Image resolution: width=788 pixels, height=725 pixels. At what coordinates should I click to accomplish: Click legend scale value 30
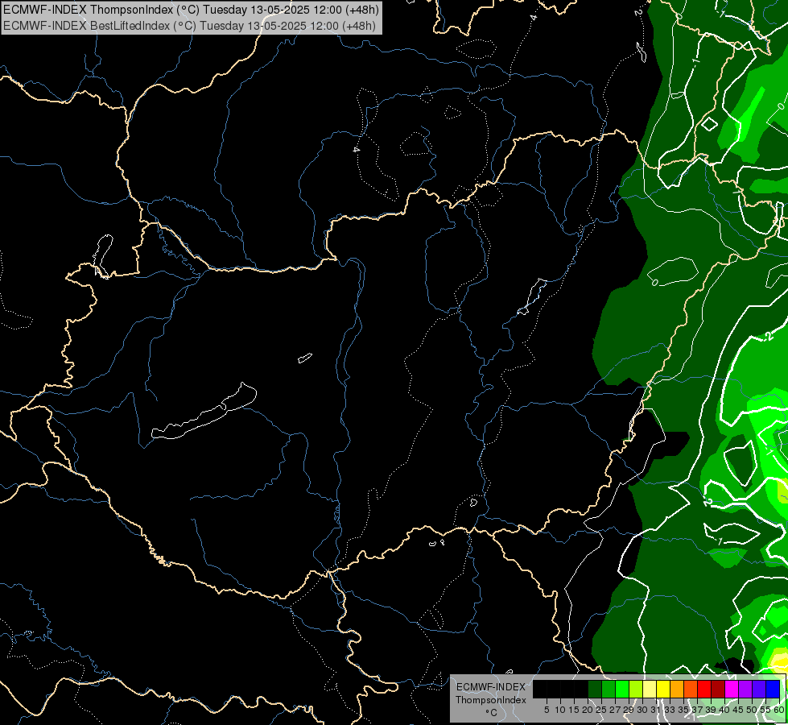coord(643,710)
